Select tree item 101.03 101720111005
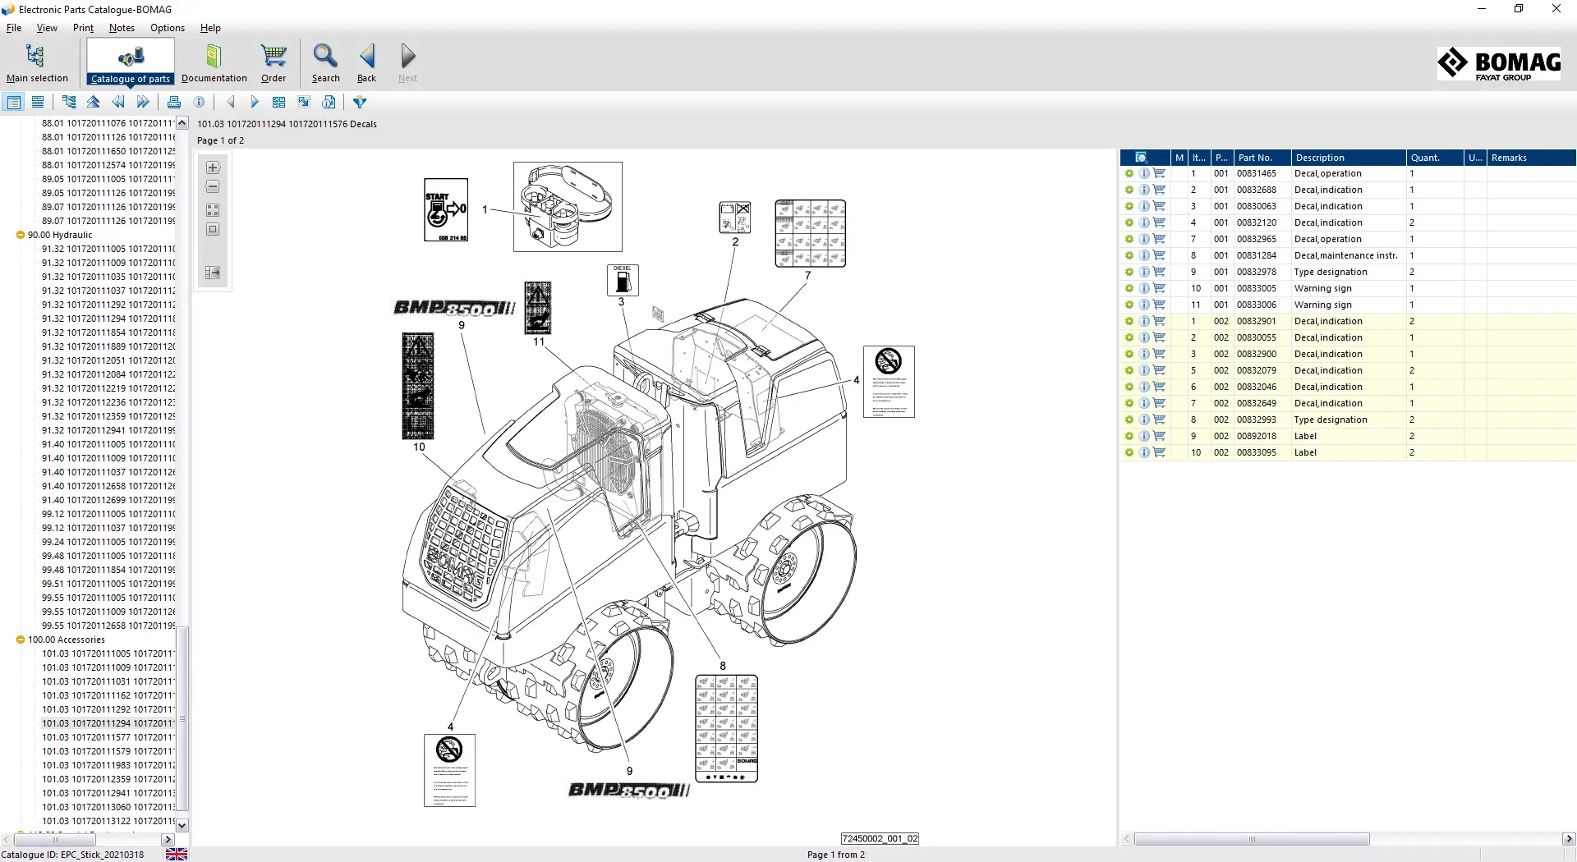This screenshot has height=862, width=1577. click(x=108, y=653)
